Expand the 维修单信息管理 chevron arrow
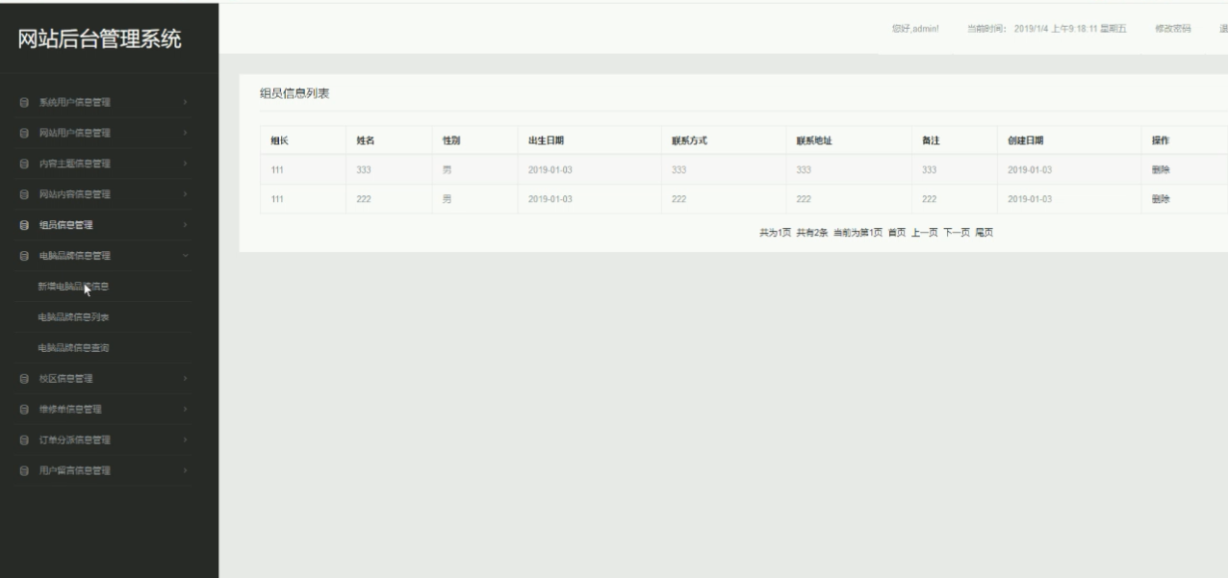1228x578 pixels. [x=185, y=409]
